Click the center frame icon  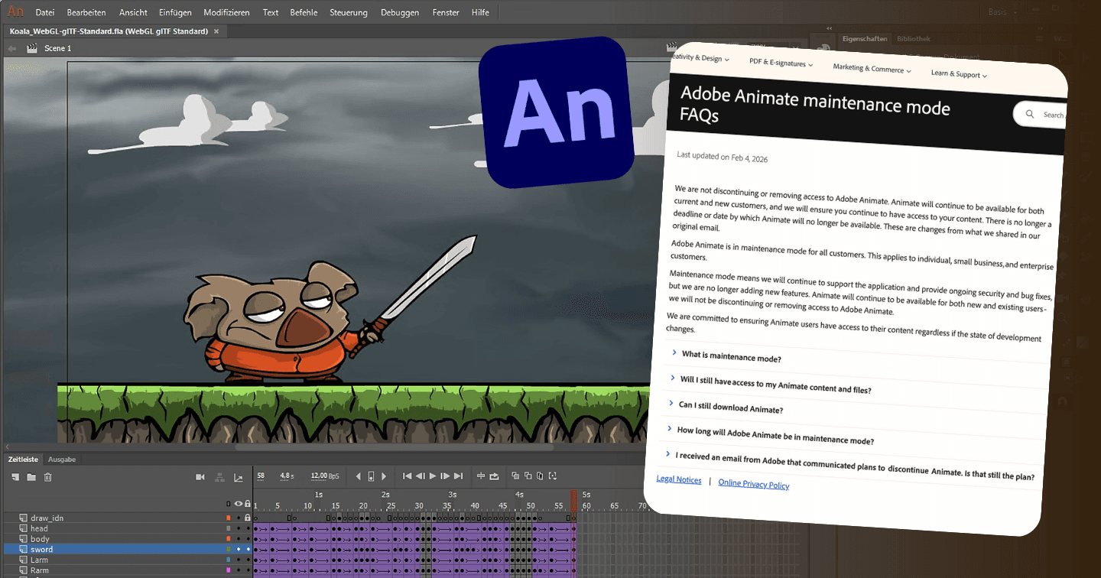tap(481, 476)
